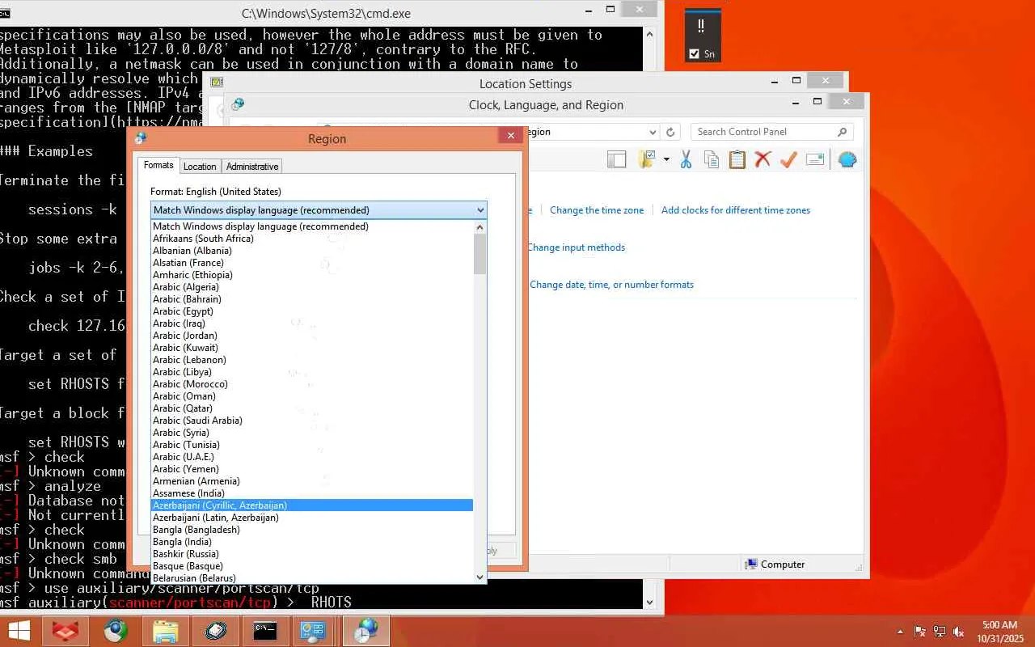
Task: Select Bashkir (Russia) format
Action: click(312, 554)
